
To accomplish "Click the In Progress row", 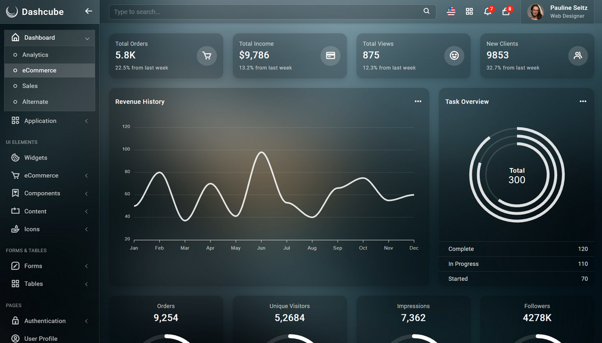I will pos(516,263).
